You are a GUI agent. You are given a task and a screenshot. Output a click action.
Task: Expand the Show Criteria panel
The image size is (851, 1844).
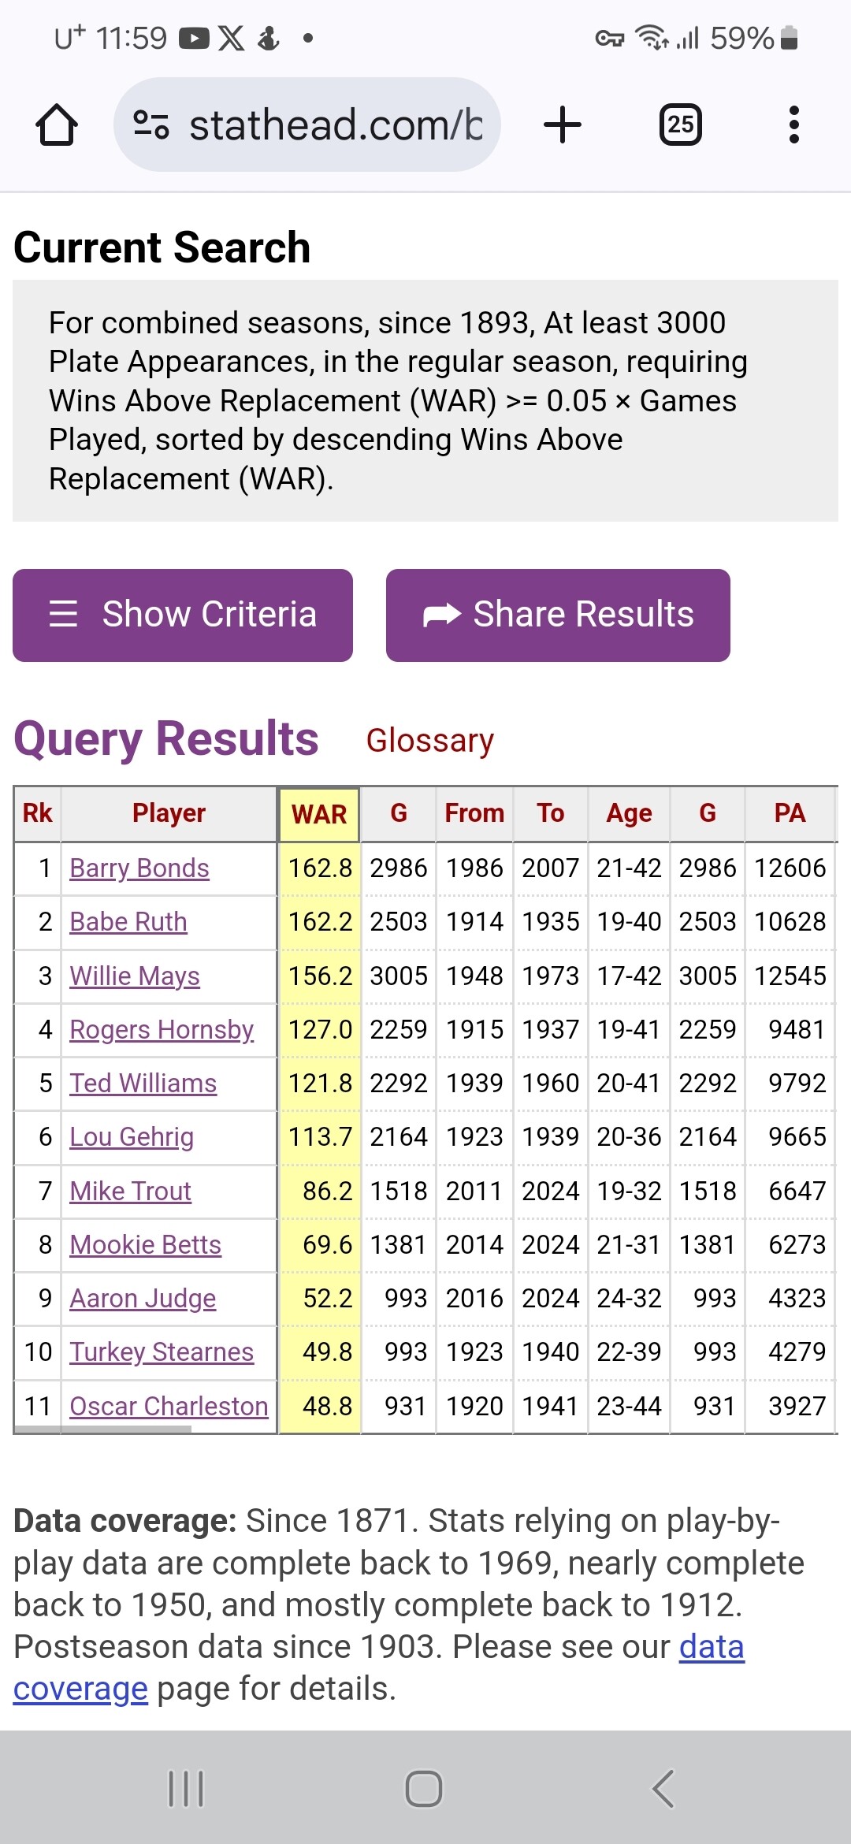[183, 615]
